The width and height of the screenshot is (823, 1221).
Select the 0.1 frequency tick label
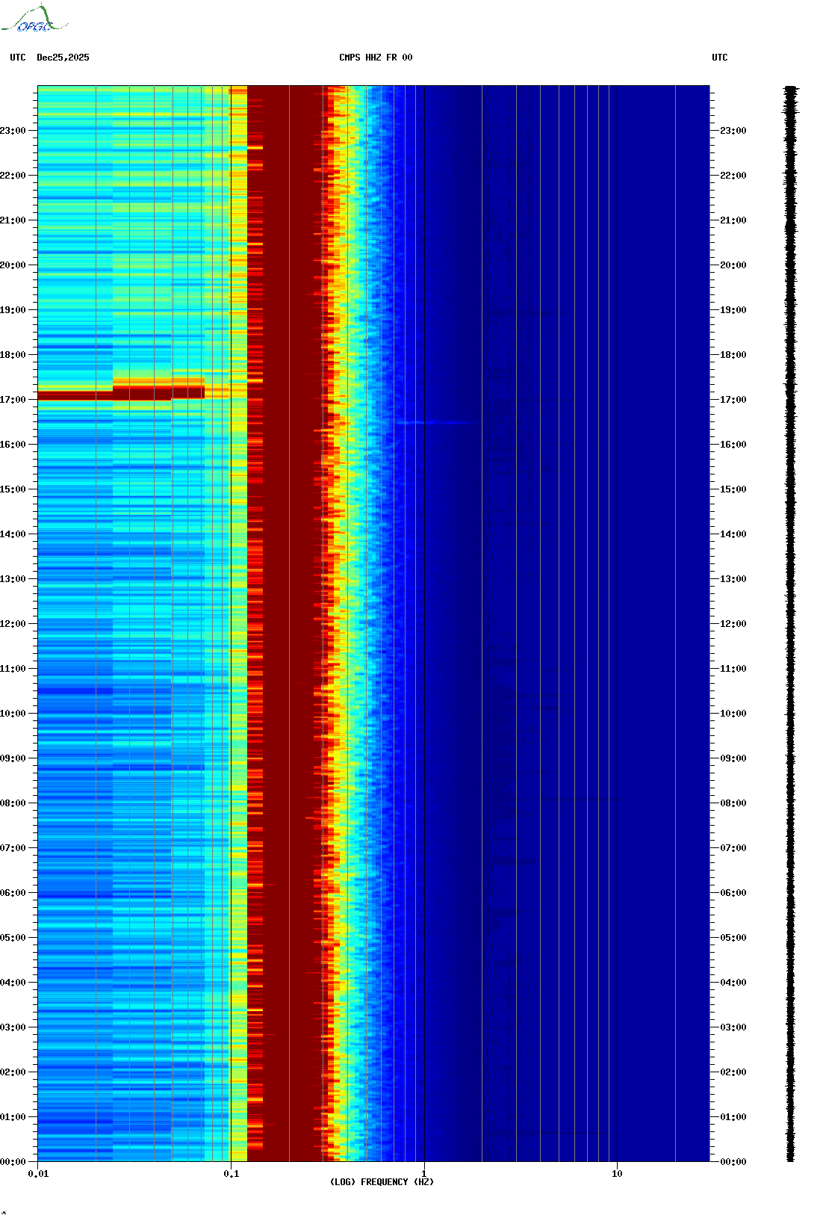tap(231, 1174)
